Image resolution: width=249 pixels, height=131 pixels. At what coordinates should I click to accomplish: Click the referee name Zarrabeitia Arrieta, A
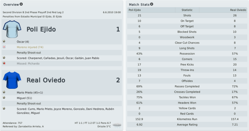pyautogui.click(x=31, y=126)
